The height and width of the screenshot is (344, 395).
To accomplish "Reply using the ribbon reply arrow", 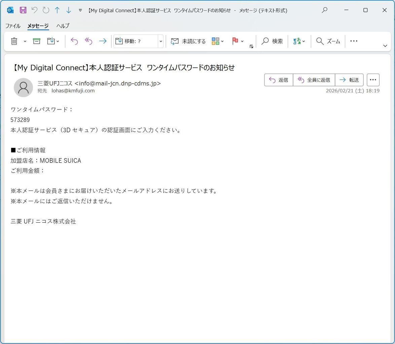I will click(74, 41).
